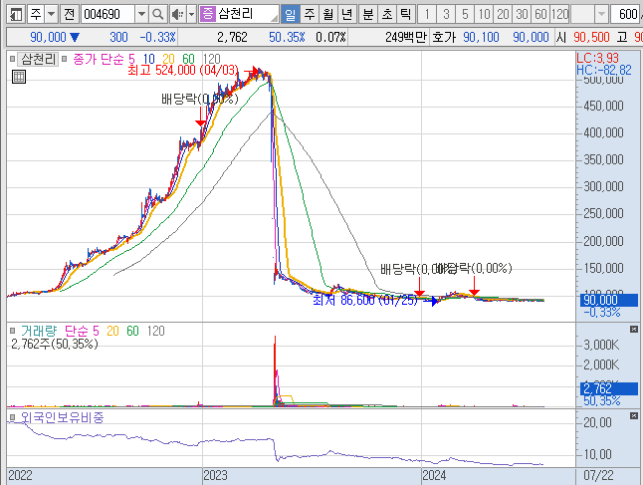643x485 pixels.
Task: Choose the 20 interval button in toolbar
Action: (x=503, y=14)
